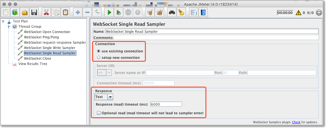
Task: Click the Comments field
Action: click(216, 38)
